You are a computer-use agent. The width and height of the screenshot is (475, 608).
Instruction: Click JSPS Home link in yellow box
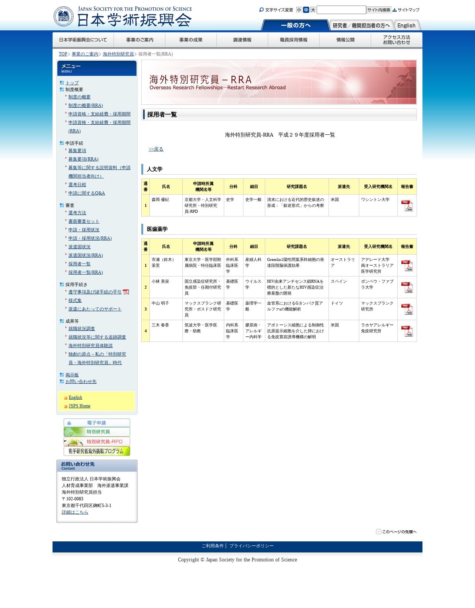(x=80, y=406)
